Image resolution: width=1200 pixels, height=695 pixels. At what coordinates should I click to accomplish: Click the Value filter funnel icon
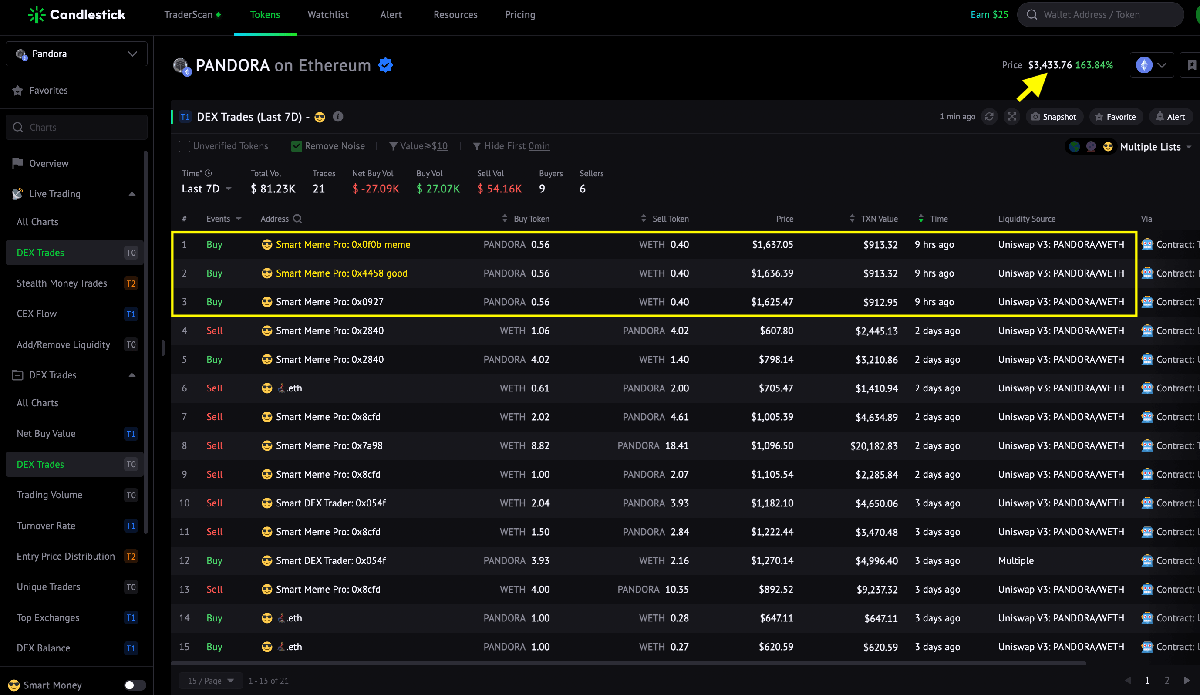point(393,146)
